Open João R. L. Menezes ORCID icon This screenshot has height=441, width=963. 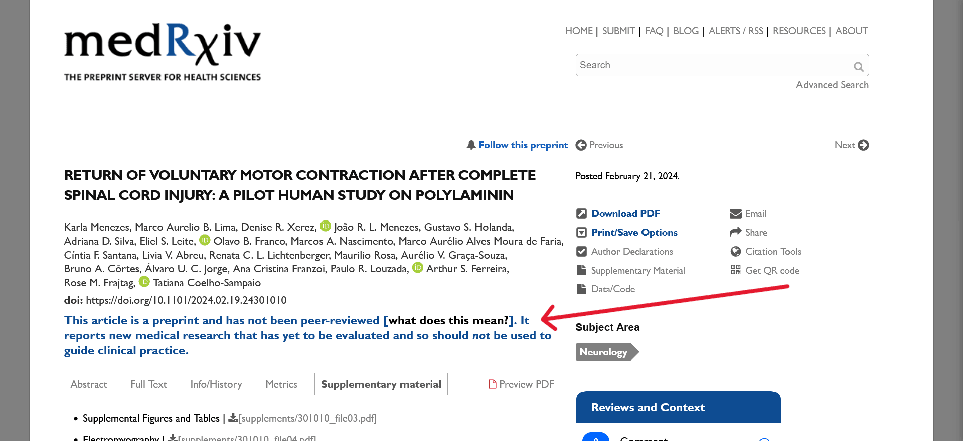pos(326,226)
